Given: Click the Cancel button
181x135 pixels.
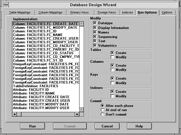Looking at the screenshot, I should click(107, 126).
